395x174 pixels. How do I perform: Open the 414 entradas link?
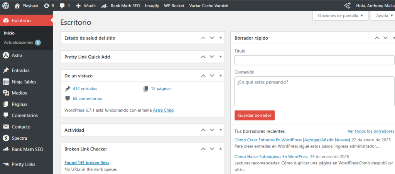tap(84, 89)
